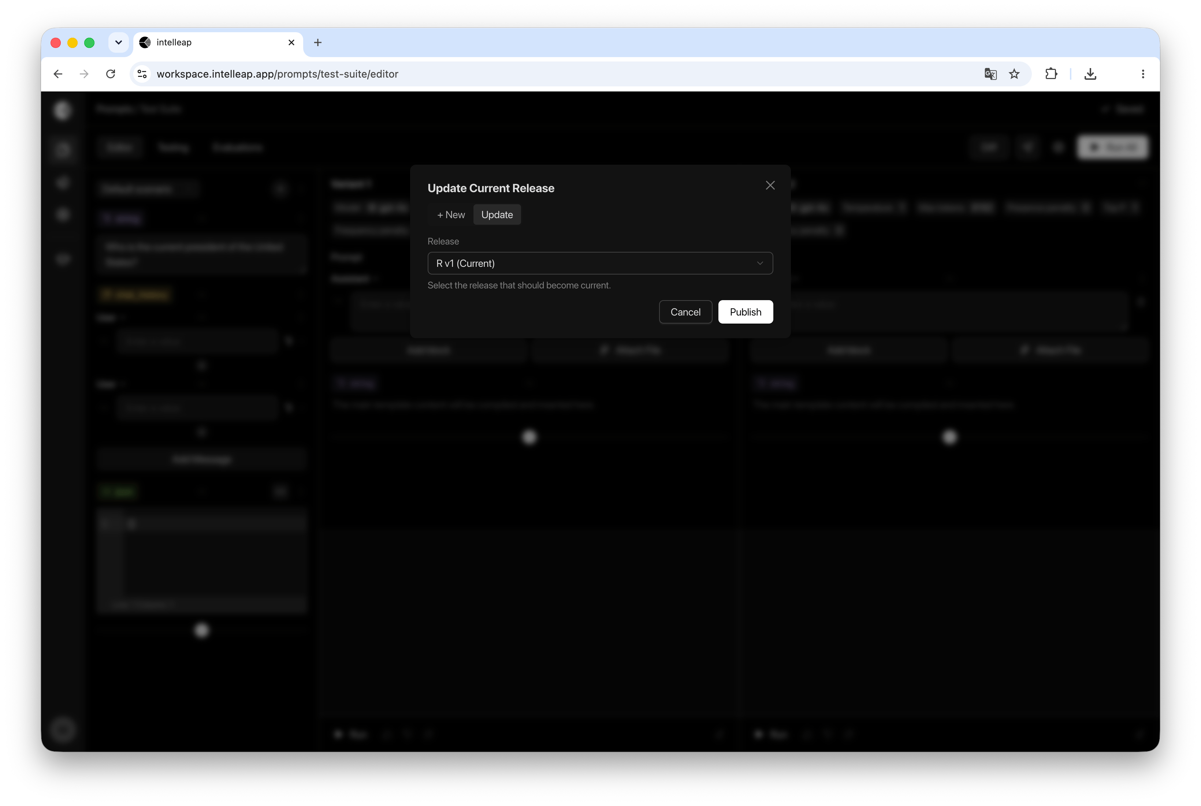
Task: Reload the current page
Action: [x=111, y=74]
